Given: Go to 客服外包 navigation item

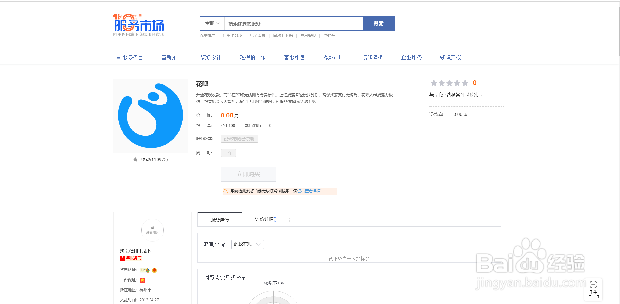Looking at the screenshot, I should 294,57.
